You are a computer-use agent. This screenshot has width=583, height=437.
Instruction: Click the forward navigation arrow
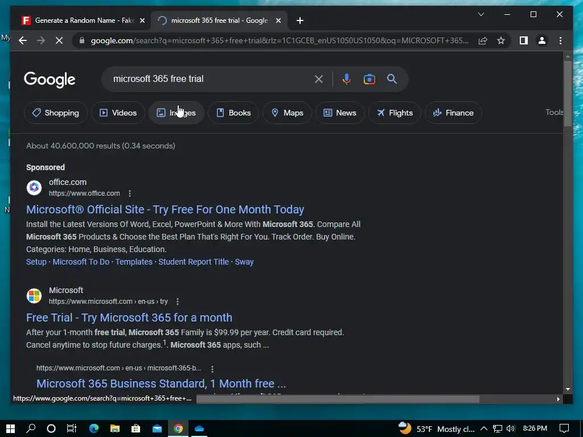41,40
